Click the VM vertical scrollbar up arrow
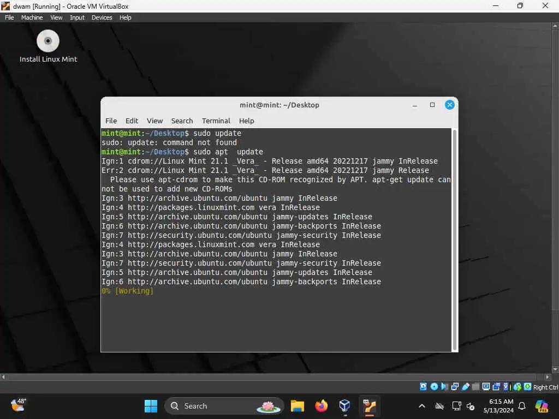Screen dimensions: 559x419 [555, 26]
